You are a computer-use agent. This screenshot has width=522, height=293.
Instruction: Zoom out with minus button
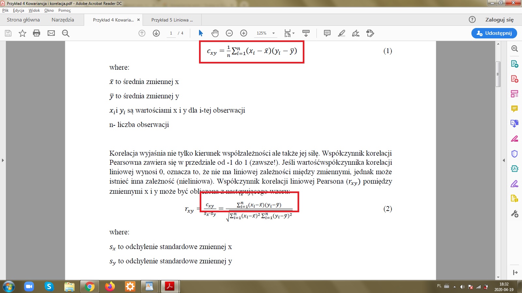pyautogui.click(x=229, y=33)
